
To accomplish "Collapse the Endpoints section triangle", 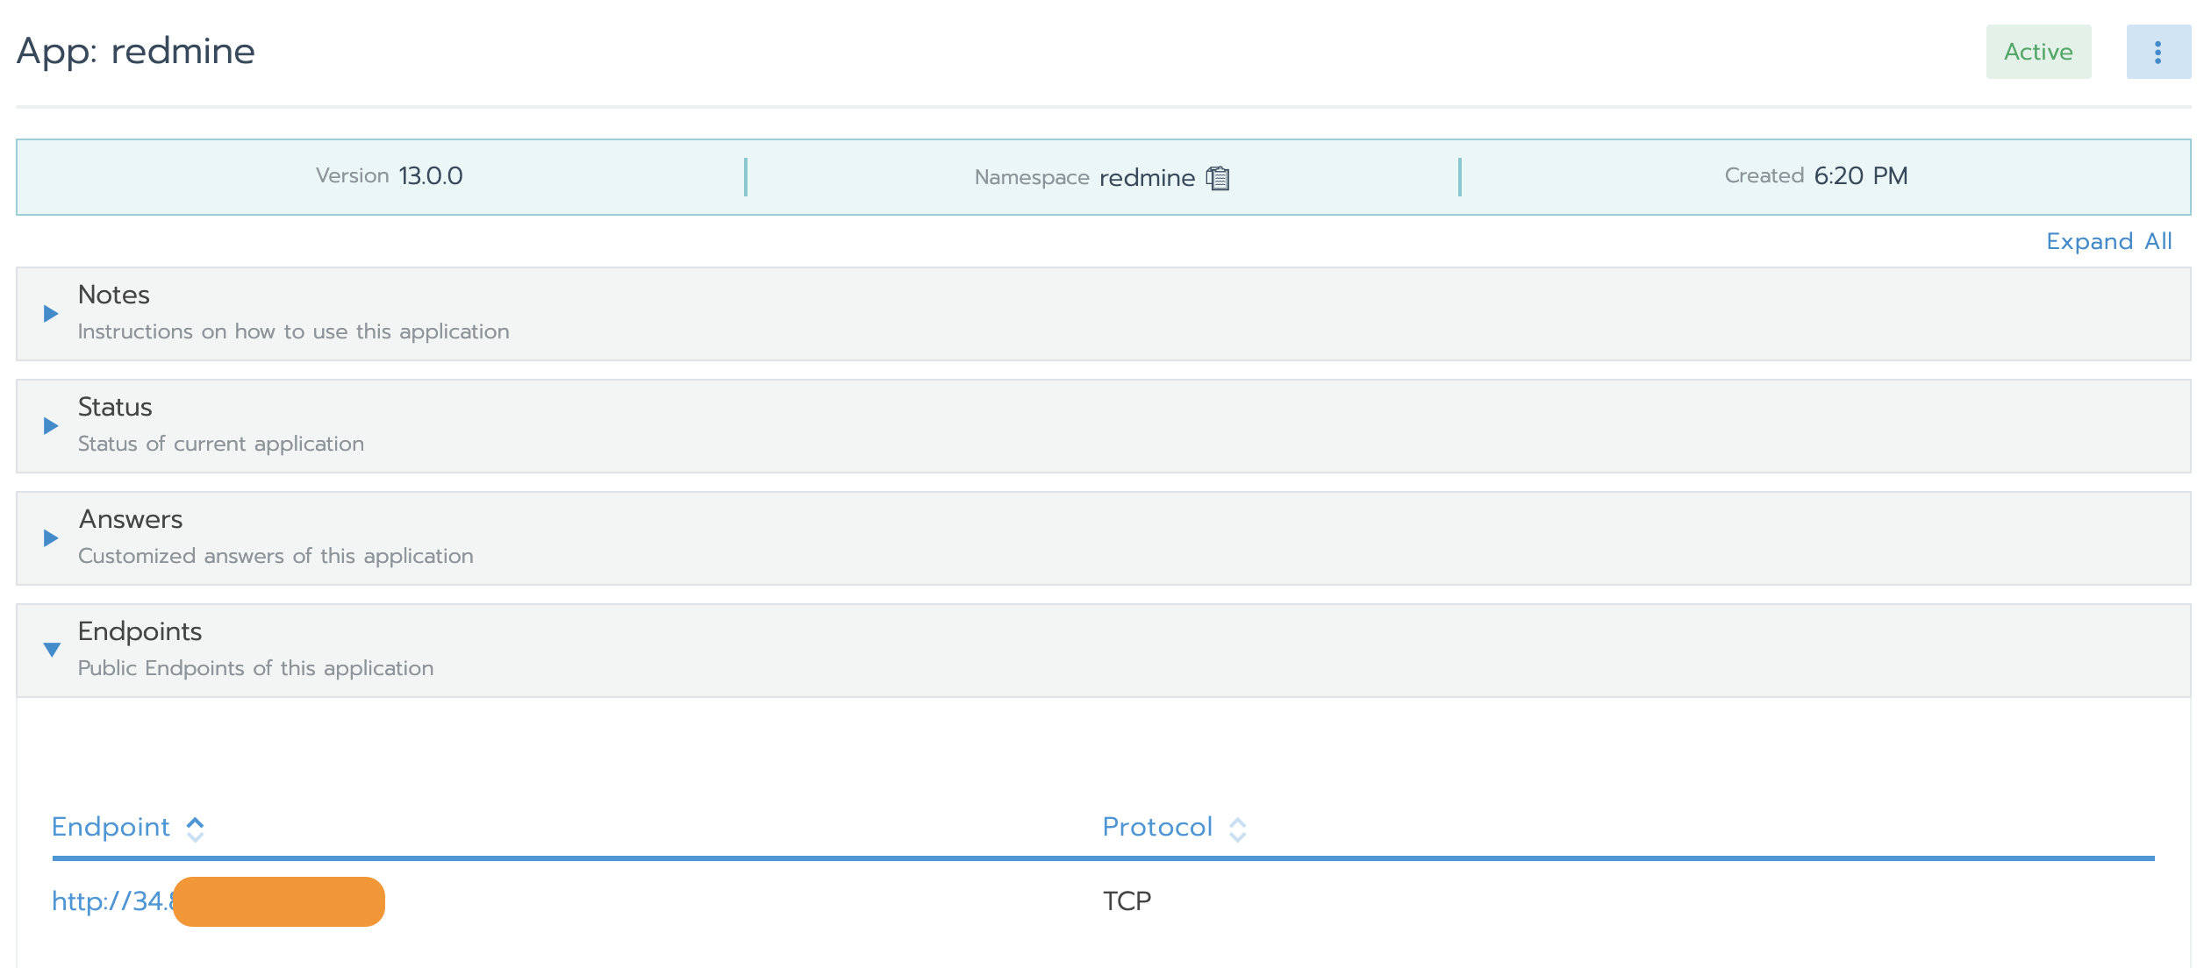I will coord(52,650).
